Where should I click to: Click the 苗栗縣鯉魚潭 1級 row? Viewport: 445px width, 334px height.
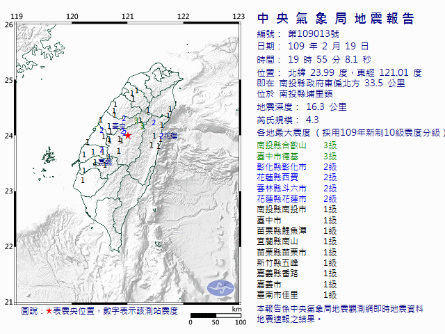click(297, 230)
